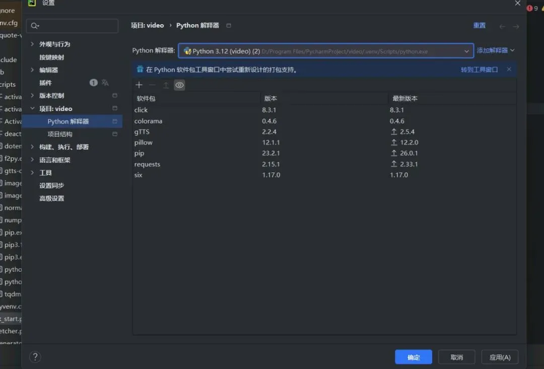Toggle show early releases eye icon
The width and height of the screenshot is (544, 369).
pos(179,85)
